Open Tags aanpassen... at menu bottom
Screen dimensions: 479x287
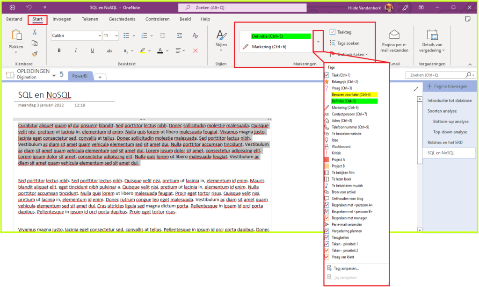347,268
